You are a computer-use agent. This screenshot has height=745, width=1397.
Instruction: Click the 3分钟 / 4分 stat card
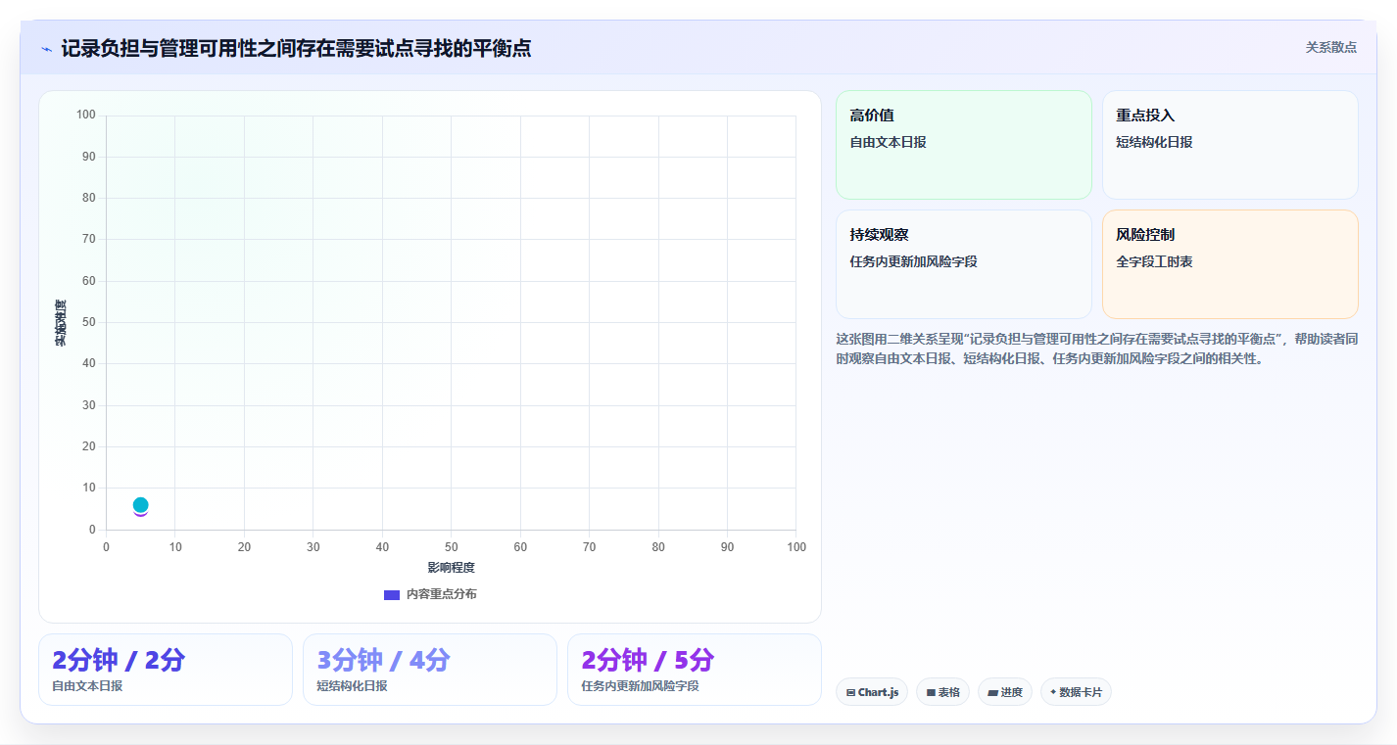pyautogui.click(x=430, y=670)
